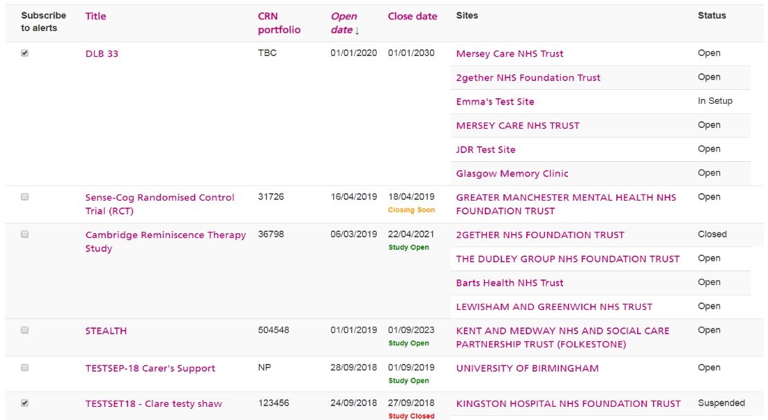The height and width of the screenshot is (420, 768).
Task: Sort by the Open date column header
Action: tap(344, 23)
